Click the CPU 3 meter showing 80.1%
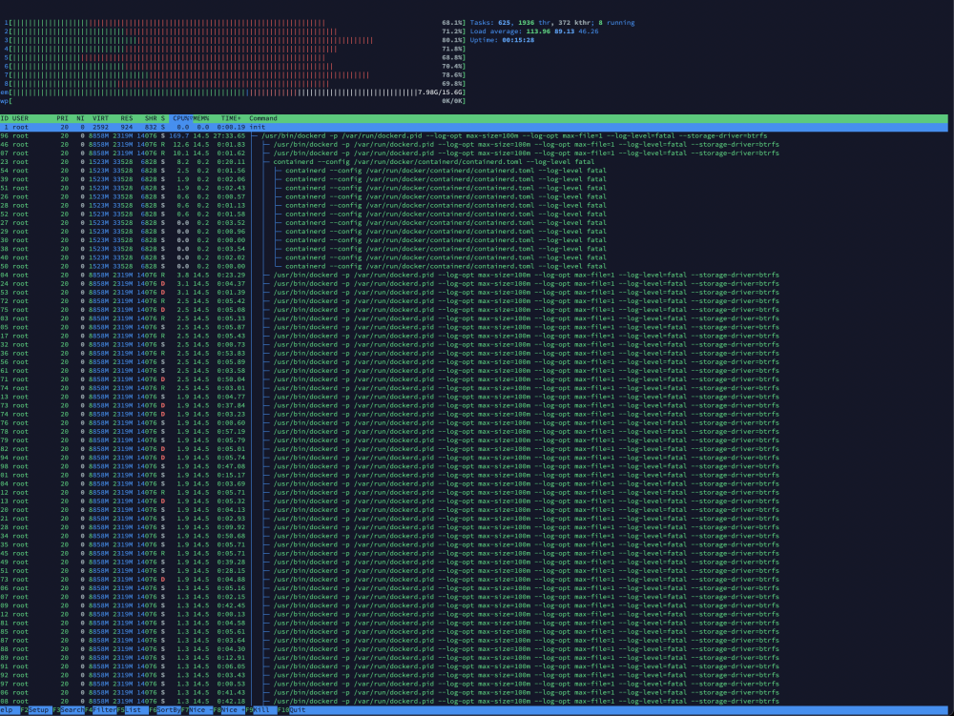 point(235,40)
